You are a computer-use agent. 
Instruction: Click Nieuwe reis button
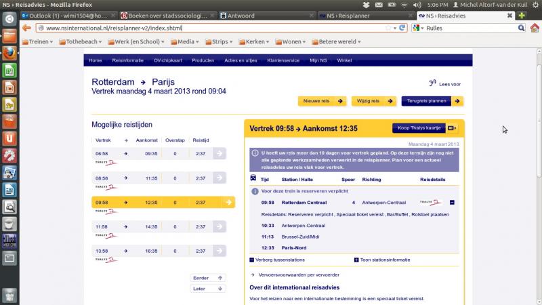coord(322,101)
